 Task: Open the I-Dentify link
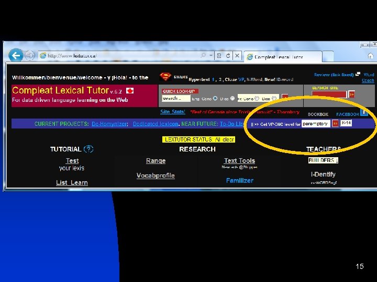tap(323, 174)
